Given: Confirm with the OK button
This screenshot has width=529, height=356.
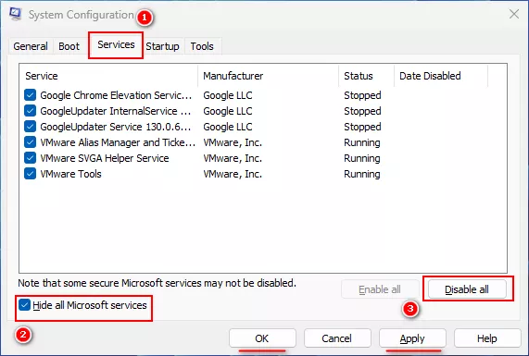Looking at the screenshot, I should coord(262,338).
